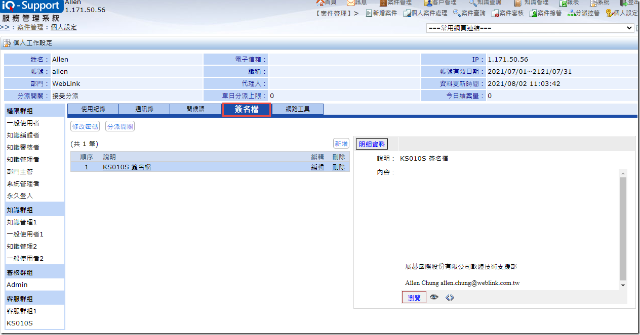This screenshot has height=335, width=640.
Task: Click the 知識管理2 entry
Action: coord(22,247)
